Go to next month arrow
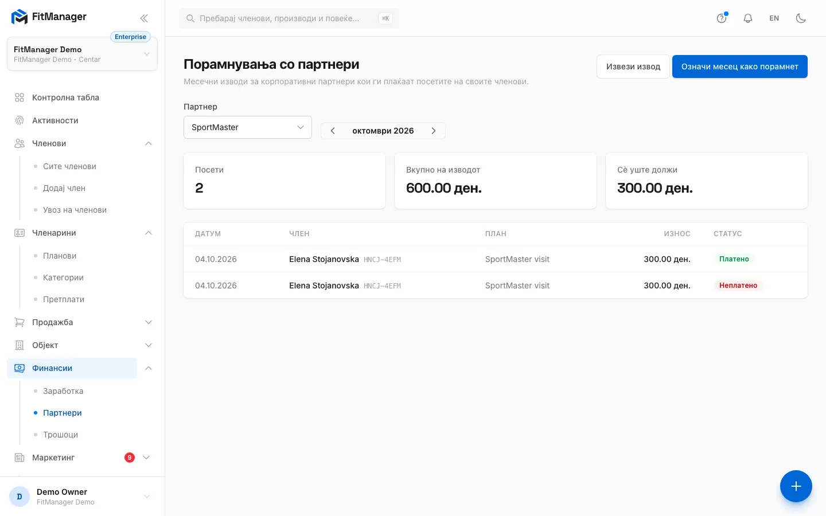 (x=434, y=131)
